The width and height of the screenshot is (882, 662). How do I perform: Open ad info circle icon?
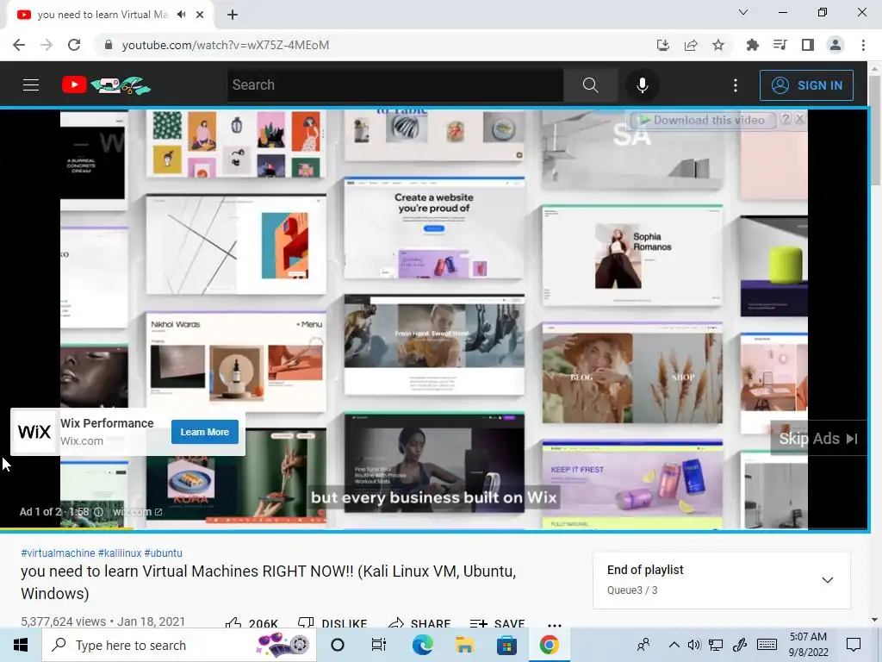(98, 512)
